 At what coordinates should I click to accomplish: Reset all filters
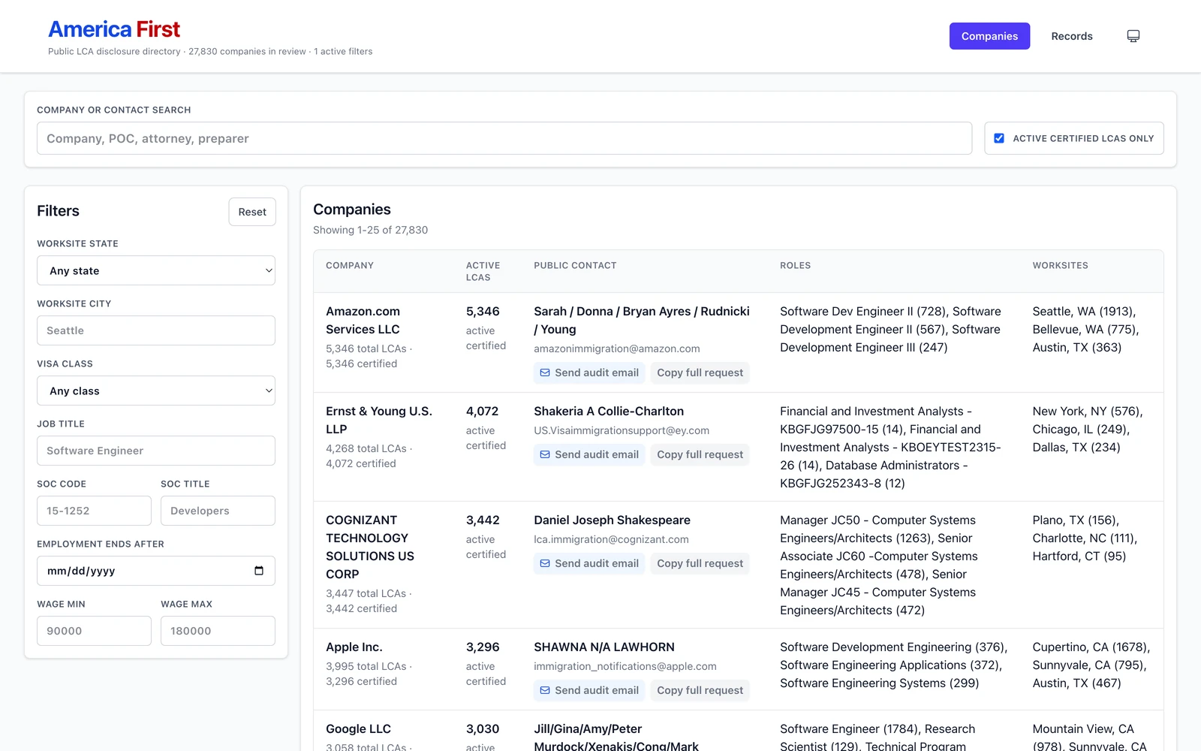coord(252,212)
